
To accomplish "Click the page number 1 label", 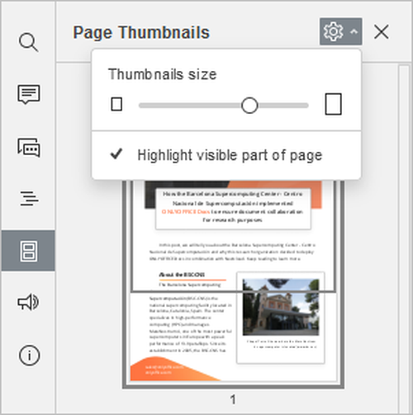I will click(x=233, y=399).
